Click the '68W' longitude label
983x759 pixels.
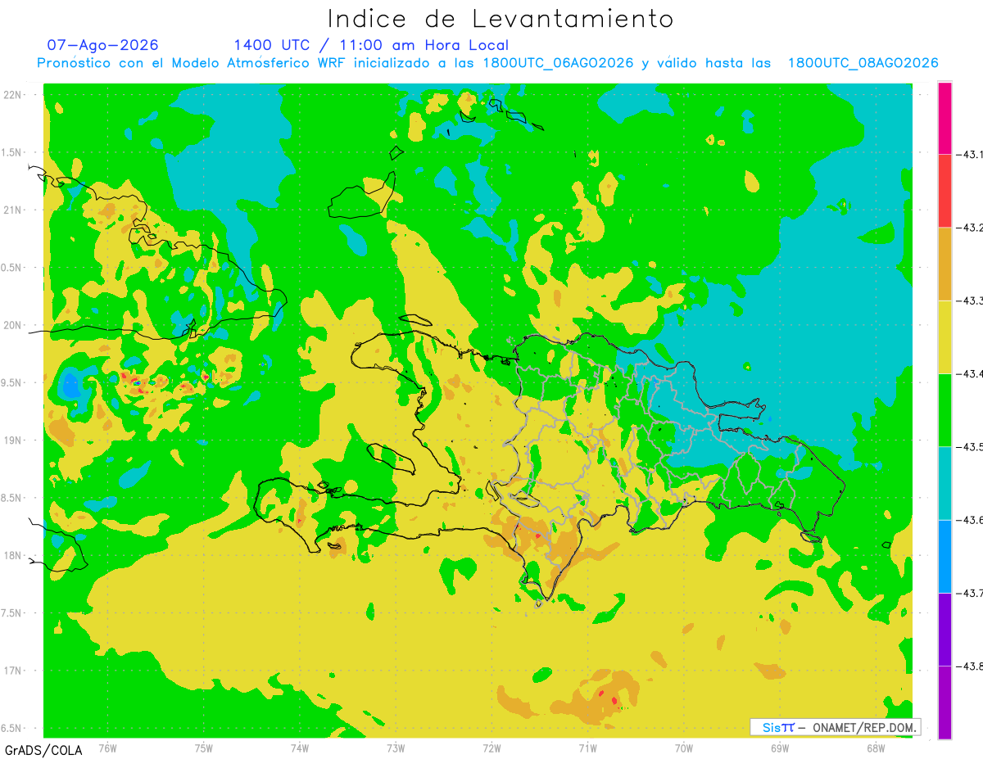pyautogui.click(x=876, y=748)
